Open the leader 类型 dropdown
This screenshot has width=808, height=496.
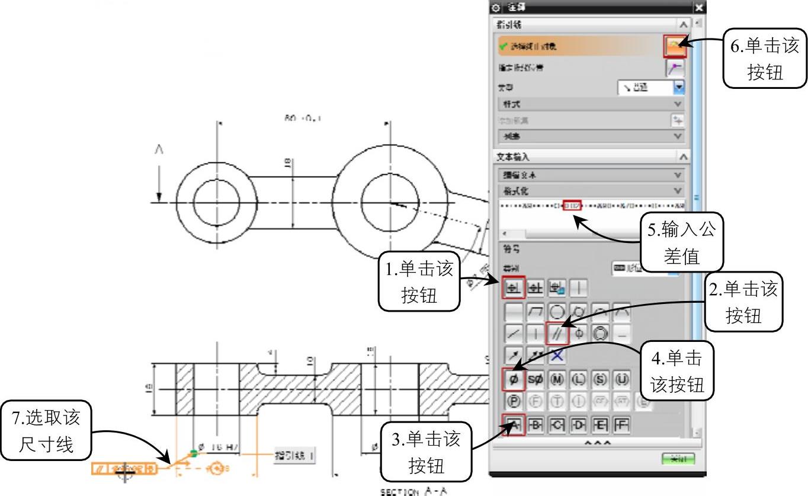click(x=650, y=87)
